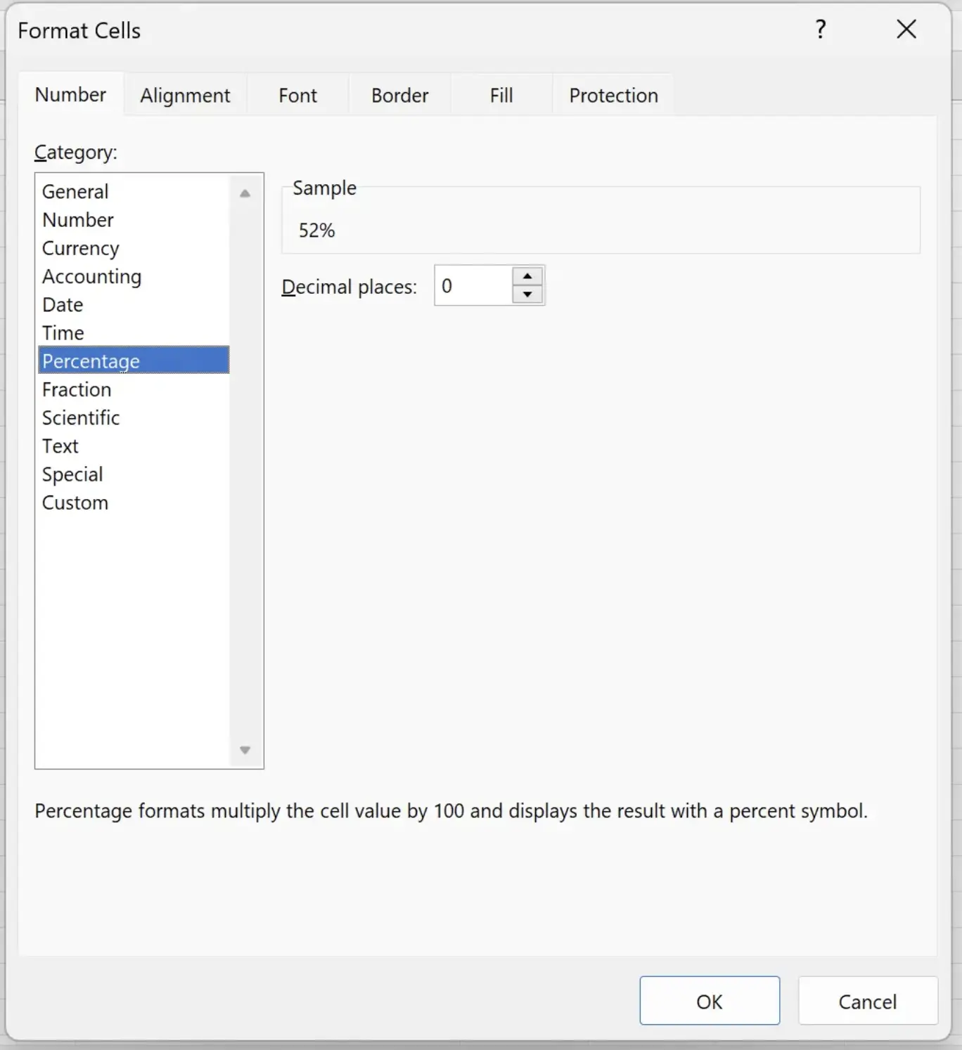The image size is (962, 1050).
Task: Select Currency in the category list
Action: click(x=81, y=248)
